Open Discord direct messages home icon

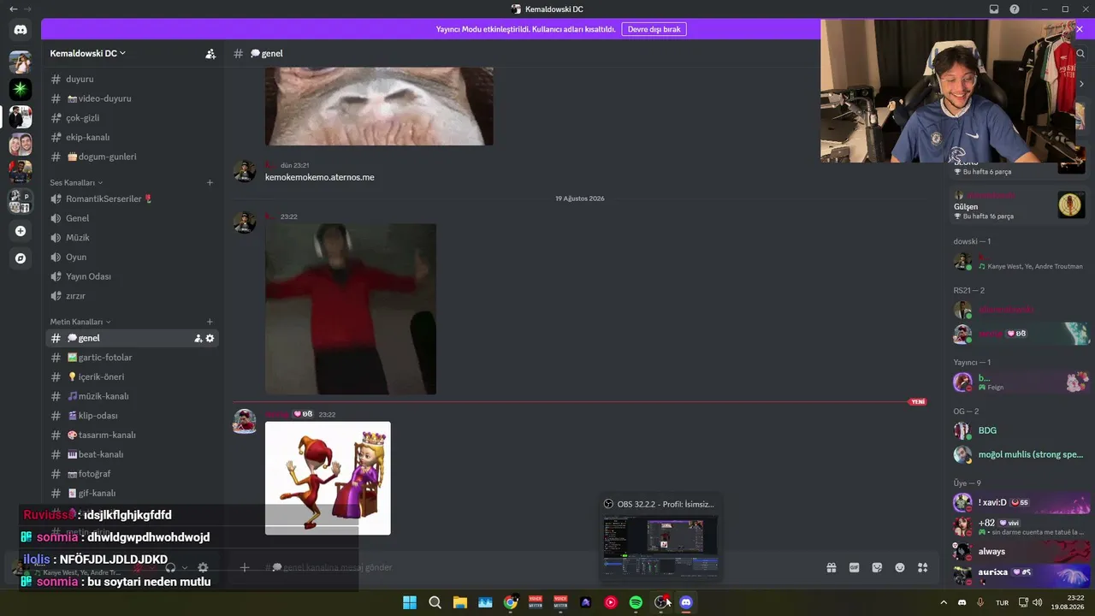pyautogui.click(x=21, y=30)
